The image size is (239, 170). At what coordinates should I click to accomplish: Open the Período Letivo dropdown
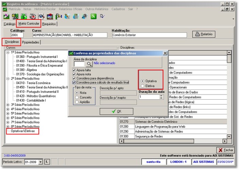[x=41, y=162]
